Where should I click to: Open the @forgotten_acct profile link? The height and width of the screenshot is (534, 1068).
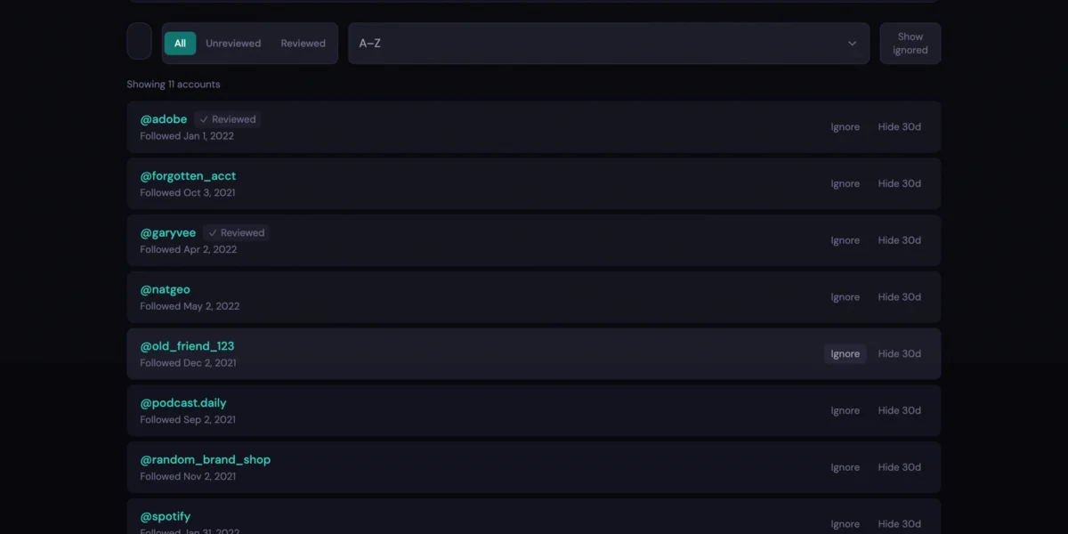188,176
